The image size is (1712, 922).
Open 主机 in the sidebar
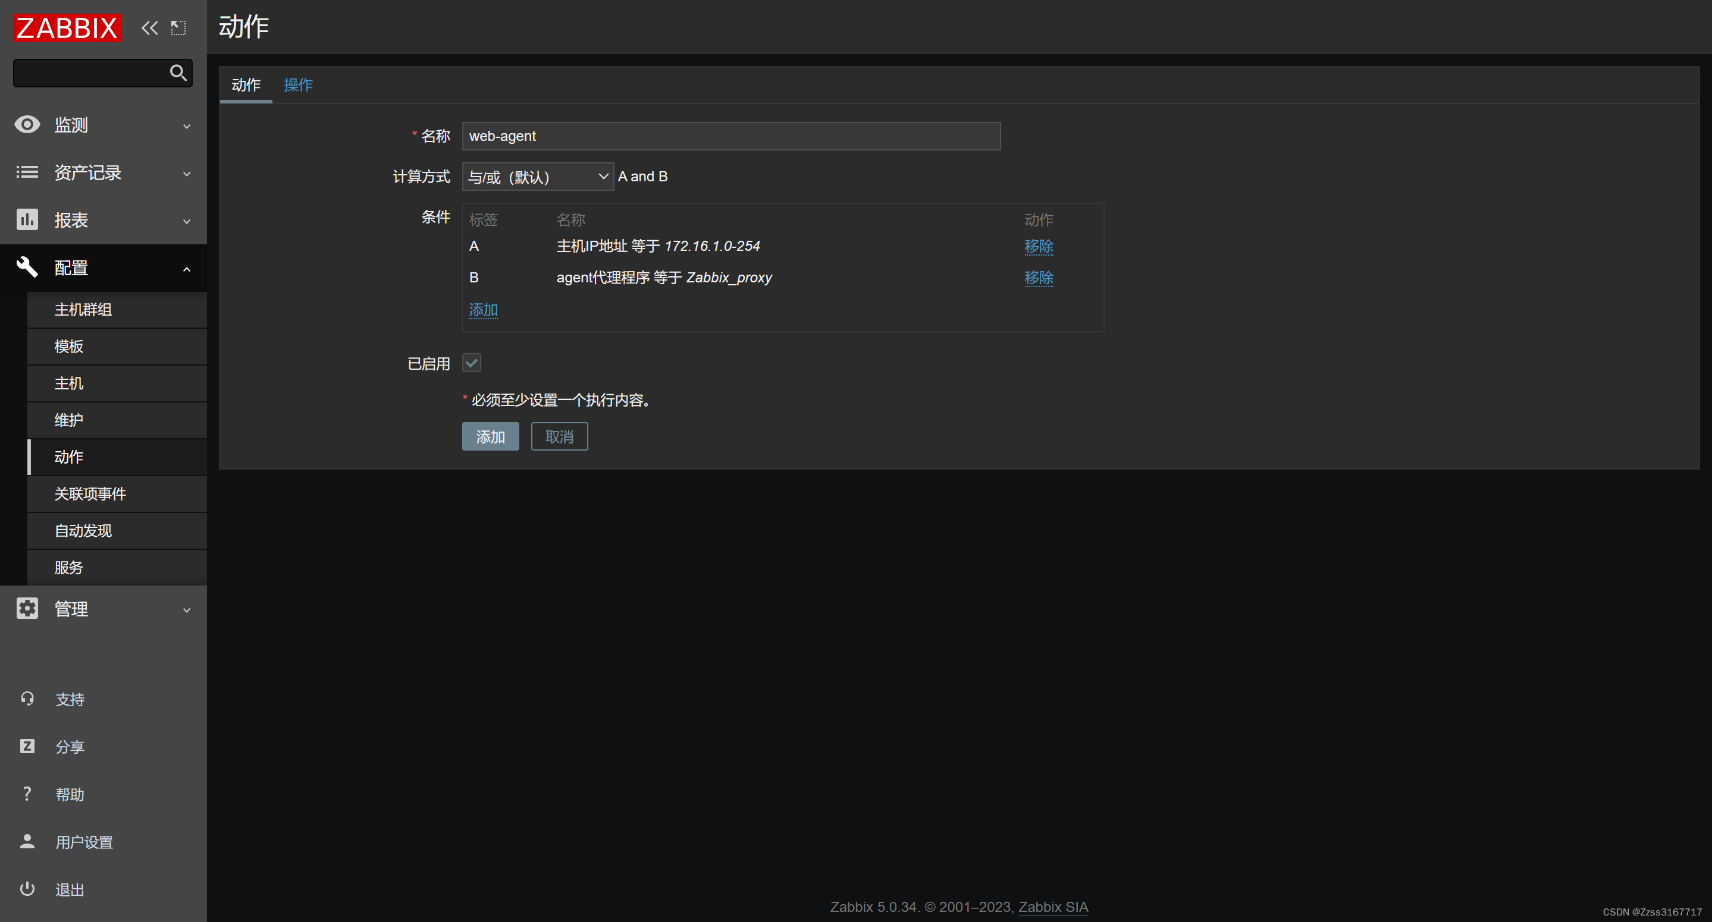[117, 383]
